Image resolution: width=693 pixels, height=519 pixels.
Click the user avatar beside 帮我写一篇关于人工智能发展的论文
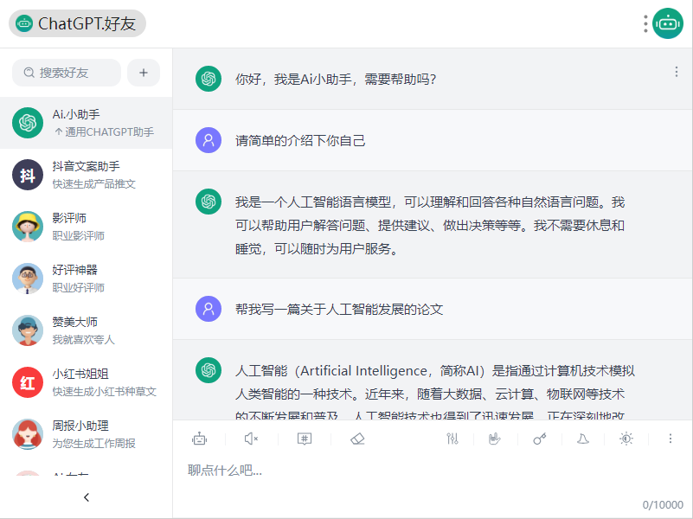point(209,309)
